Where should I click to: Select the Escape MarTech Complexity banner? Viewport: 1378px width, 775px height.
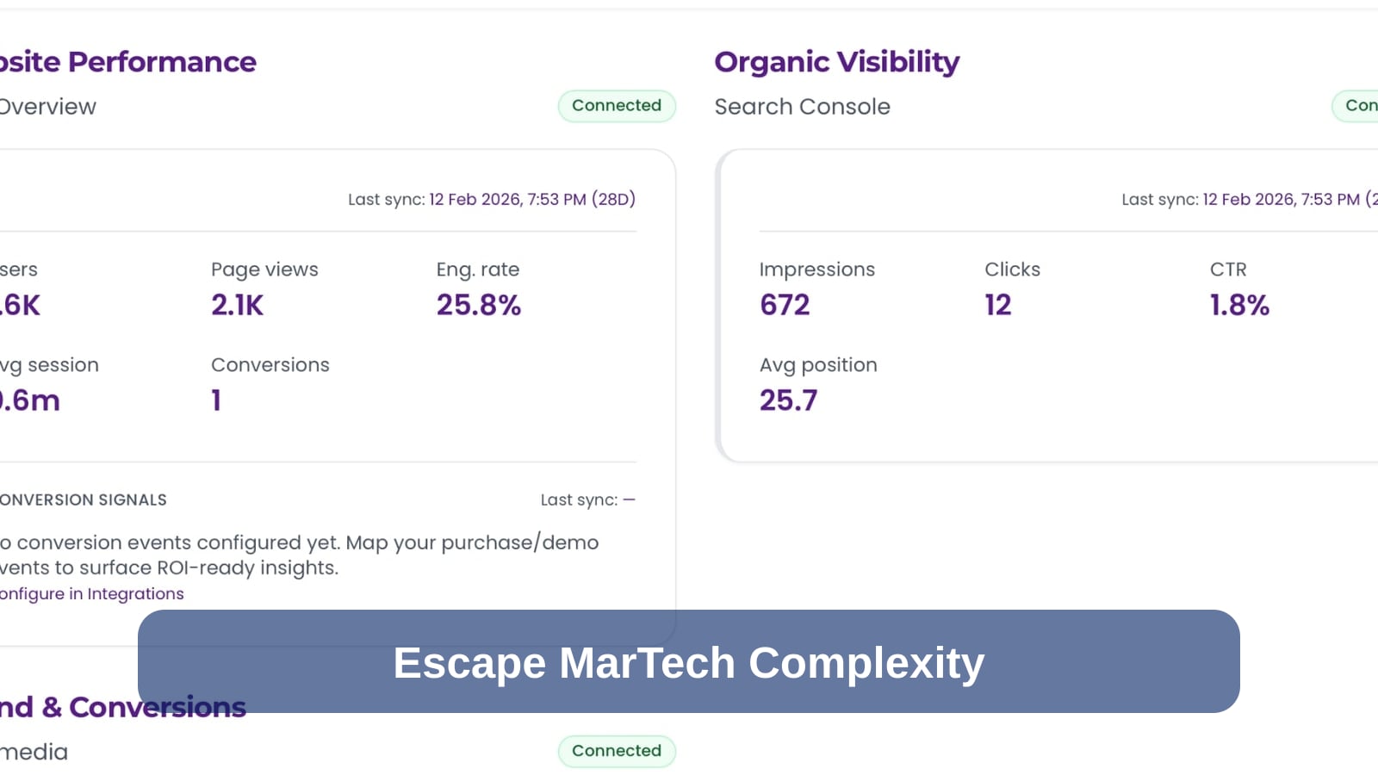pos(689,661)
